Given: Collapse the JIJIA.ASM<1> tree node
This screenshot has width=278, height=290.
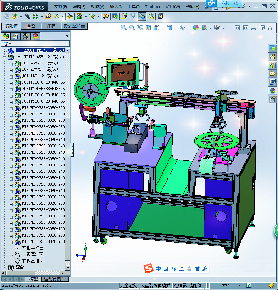Looking at the screenshot, I should pos(5,58).
